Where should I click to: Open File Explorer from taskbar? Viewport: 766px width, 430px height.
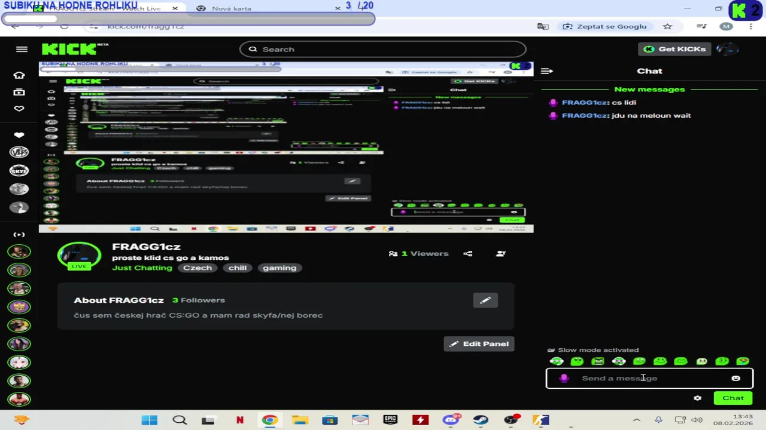point(300,420)
